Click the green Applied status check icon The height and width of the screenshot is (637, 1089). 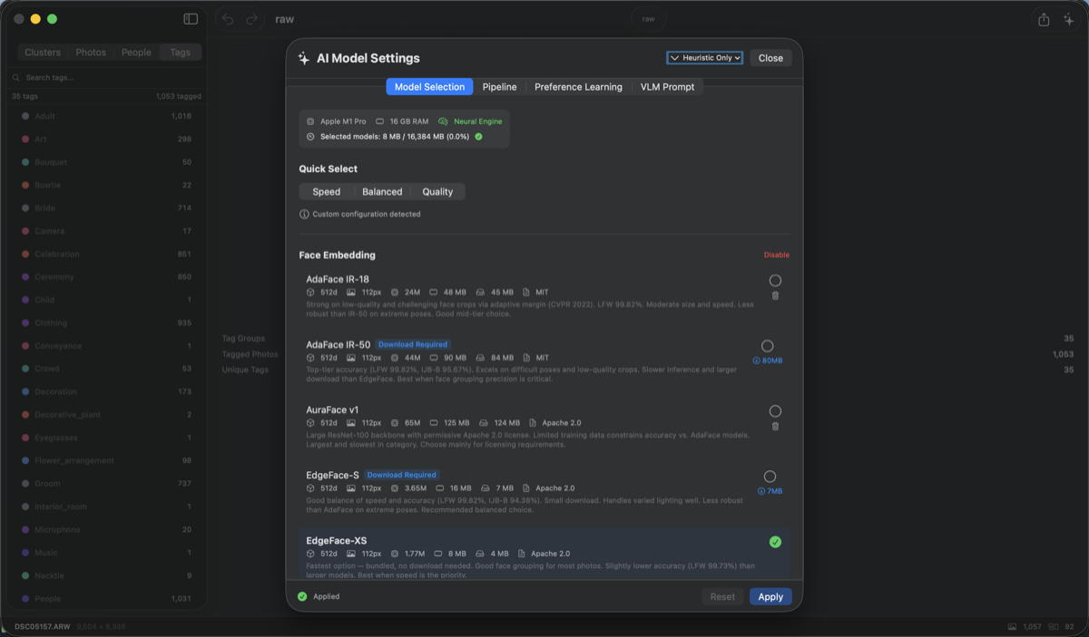click(x=302, y=597)
